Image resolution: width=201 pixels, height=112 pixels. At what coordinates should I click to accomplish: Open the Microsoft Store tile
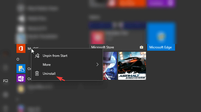pos(117,36)
